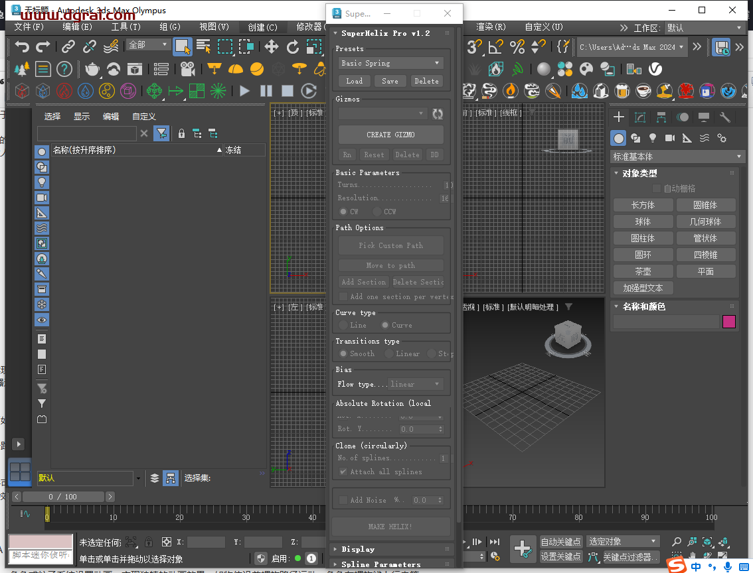753x573 pixels.
Task: Select the CCW radio button
Action: pyautogui.click(x=377, y=212)
